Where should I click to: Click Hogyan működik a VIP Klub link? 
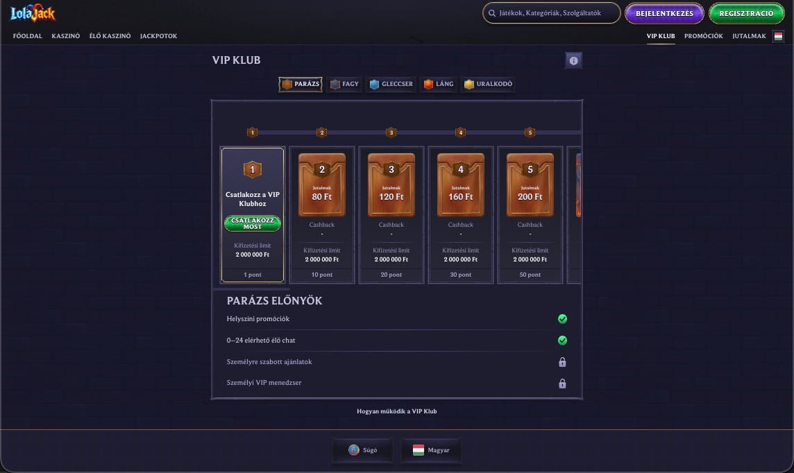tap(396, 411)
